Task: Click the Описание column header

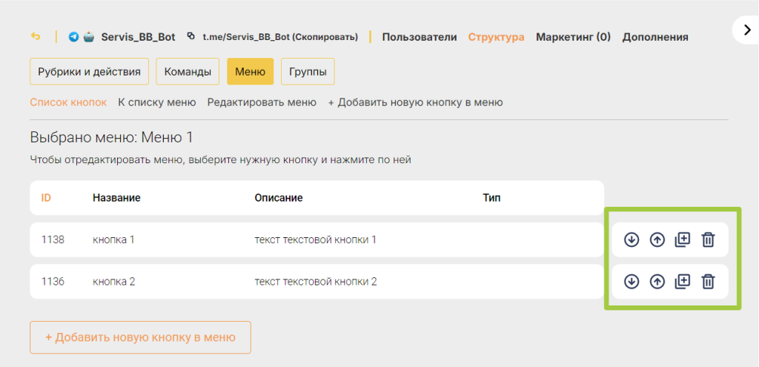Action: (x=279, y=198)
